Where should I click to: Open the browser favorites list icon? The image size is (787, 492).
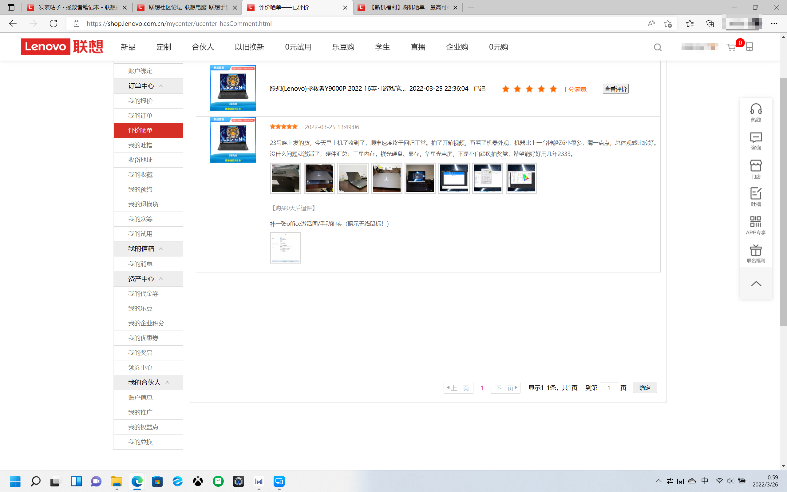690,23
